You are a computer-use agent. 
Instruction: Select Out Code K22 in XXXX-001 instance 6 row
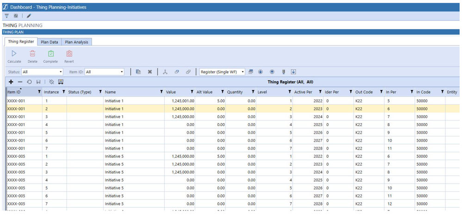(x=369, y=140)
